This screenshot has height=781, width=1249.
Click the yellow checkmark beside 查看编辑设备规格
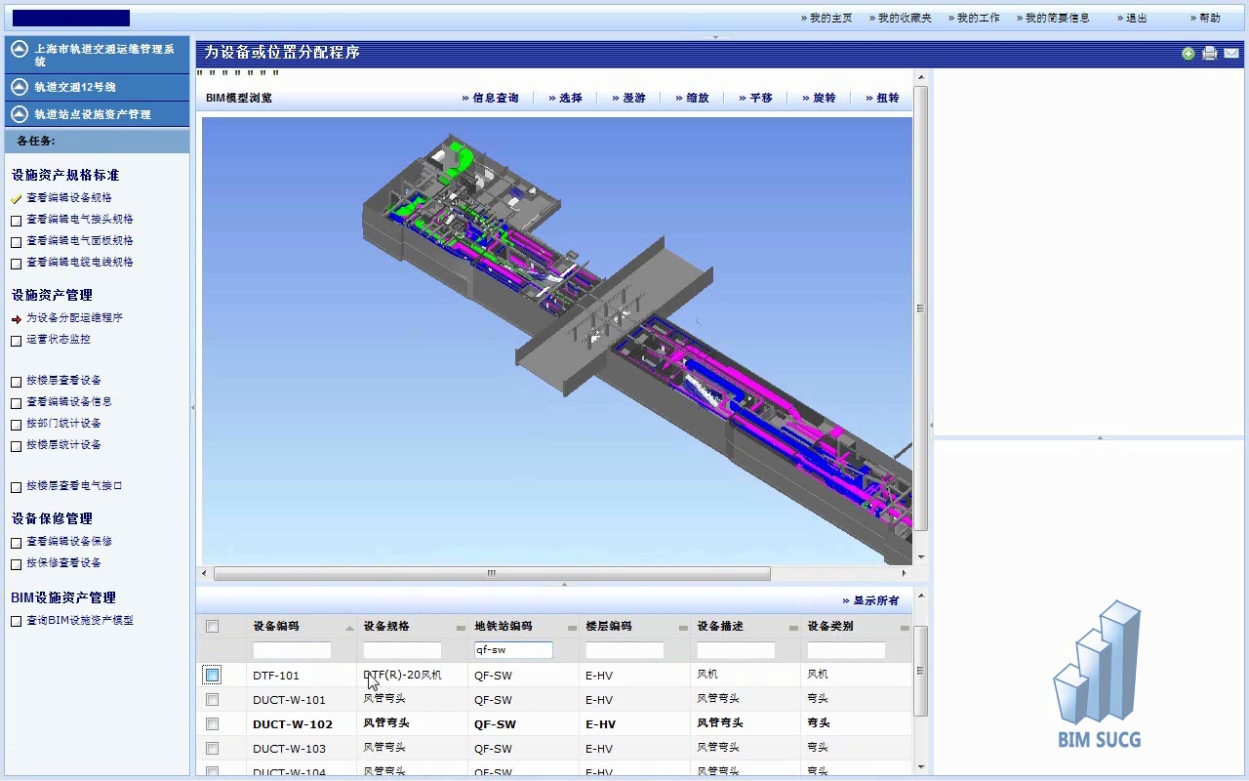pyautogui.click(x=17, y=198)
